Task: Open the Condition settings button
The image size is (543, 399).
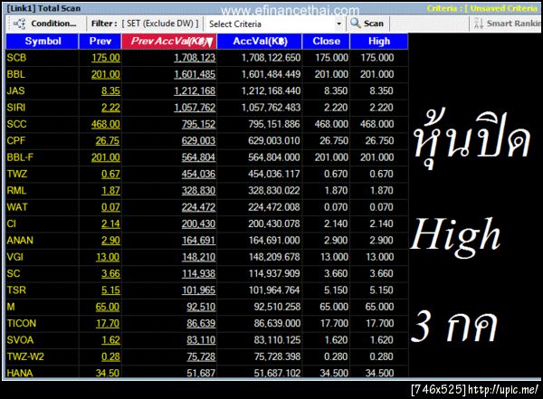Action: point(45,24)
